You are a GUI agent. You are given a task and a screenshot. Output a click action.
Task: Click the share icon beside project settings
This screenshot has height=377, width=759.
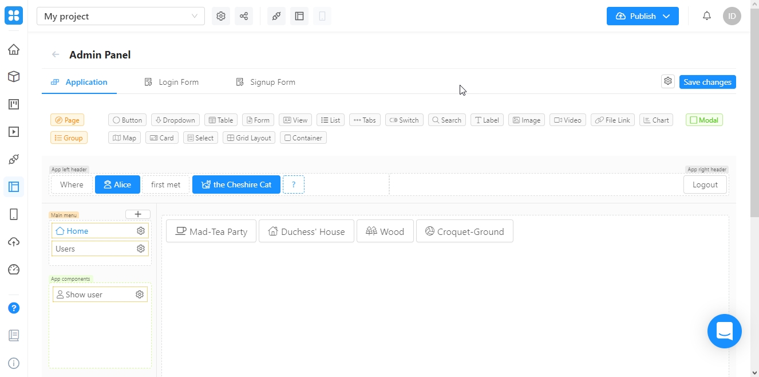tap(243, 16)
